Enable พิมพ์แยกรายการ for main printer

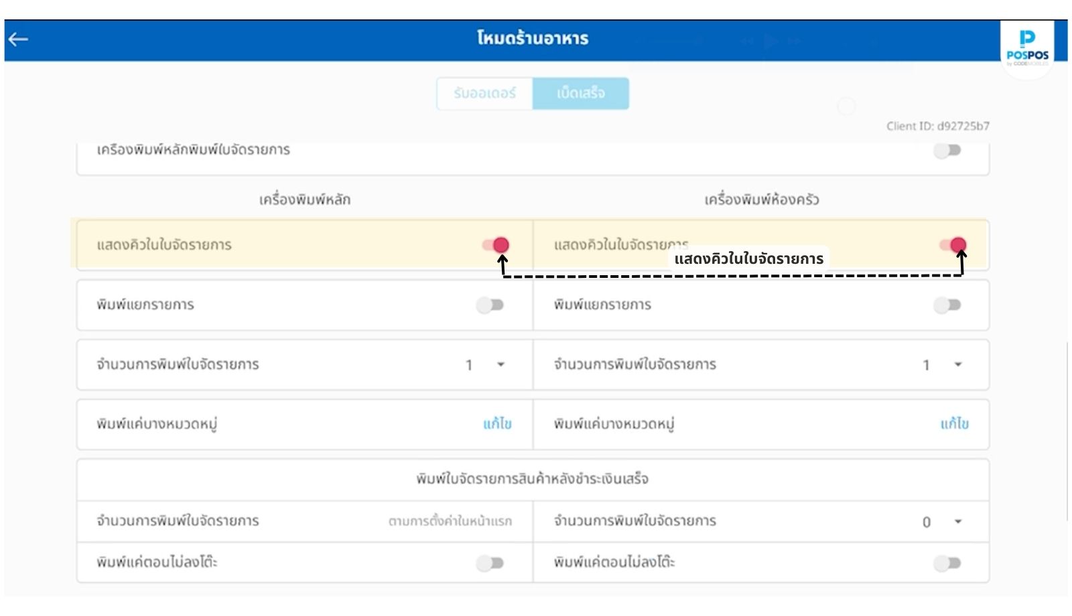(x=490, y=305)
